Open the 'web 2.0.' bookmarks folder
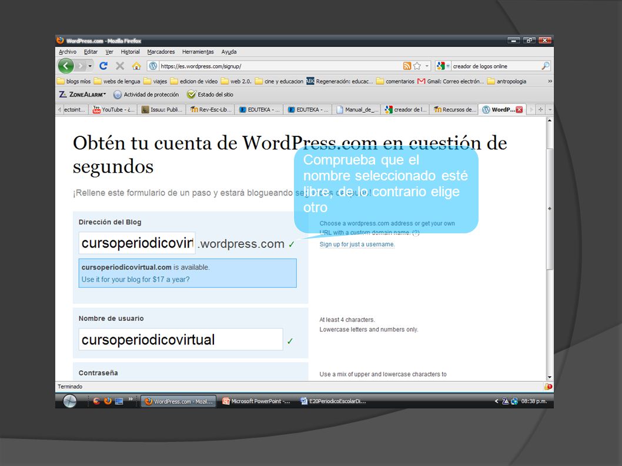Image resolution: width=622 pixels, height=466 pixels. pos(236,81)
